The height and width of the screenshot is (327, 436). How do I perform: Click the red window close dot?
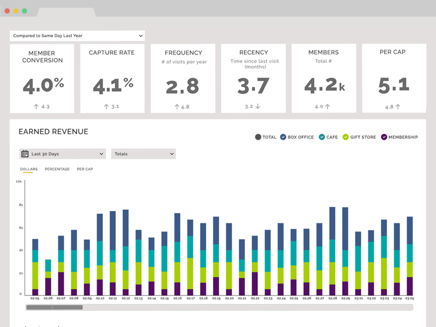[x=7, y=10]
